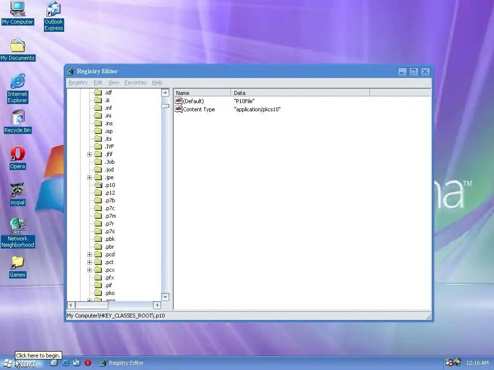Click the Registry Editor title bar icon
Screen dimensions: 494x370
pos(71,71)
